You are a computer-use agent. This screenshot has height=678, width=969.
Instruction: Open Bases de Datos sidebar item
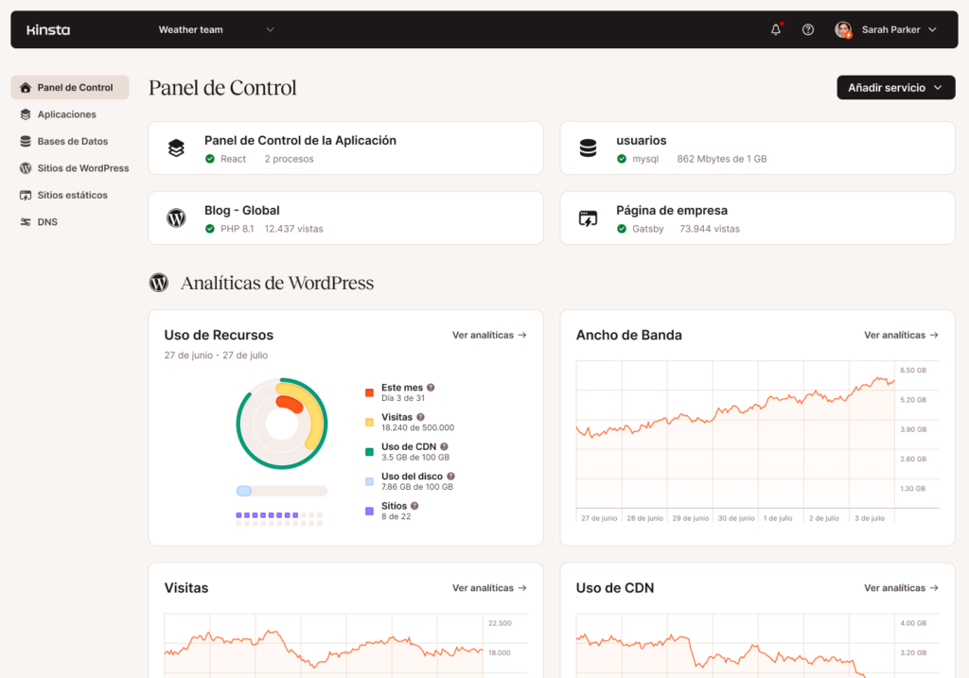pos(72,141)
